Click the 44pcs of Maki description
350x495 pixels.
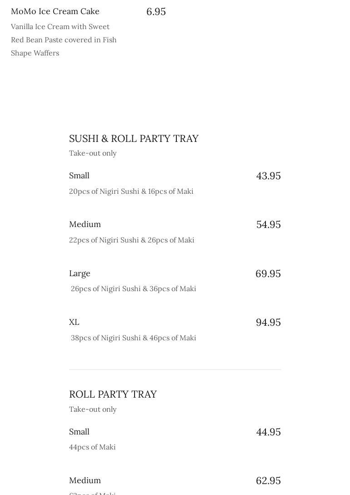(x=92, y=447)
